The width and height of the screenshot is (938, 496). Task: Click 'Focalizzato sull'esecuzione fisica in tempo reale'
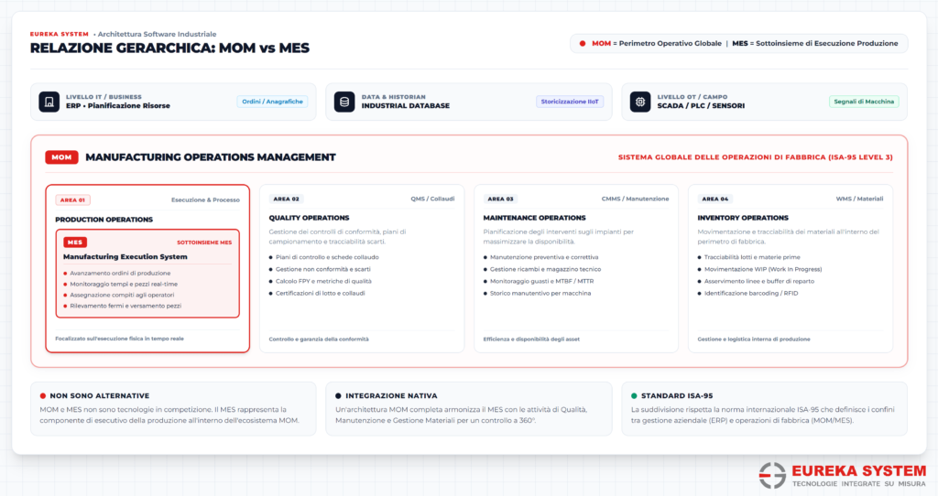pyautogui.click(x=120, y=339)
